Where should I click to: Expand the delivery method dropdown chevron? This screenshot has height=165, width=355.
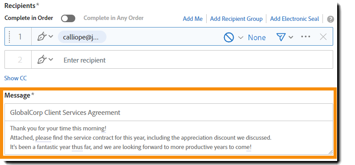(x=291, y=37)
